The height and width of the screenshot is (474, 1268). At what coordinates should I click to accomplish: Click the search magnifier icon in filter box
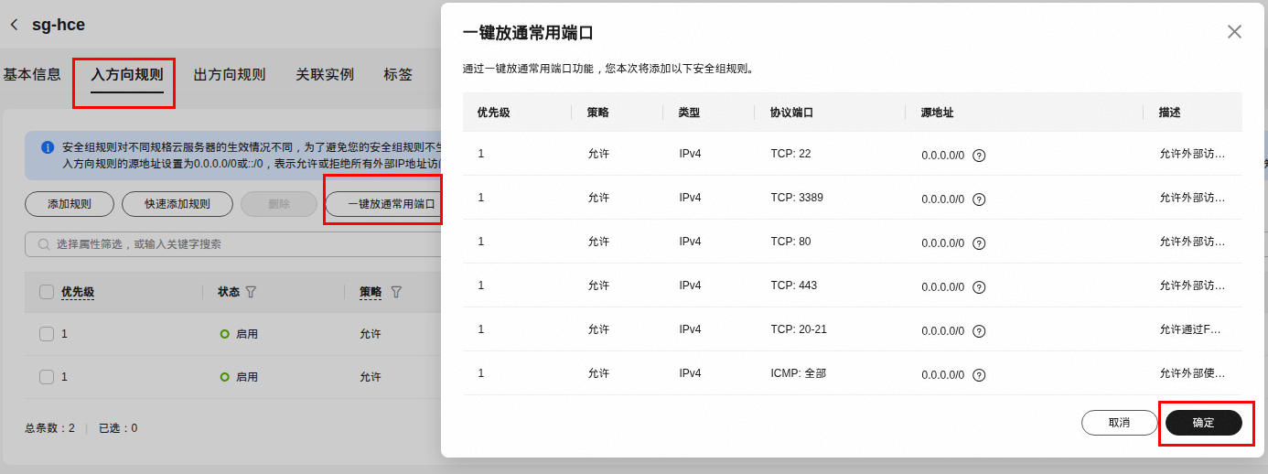tap(43, 244)
